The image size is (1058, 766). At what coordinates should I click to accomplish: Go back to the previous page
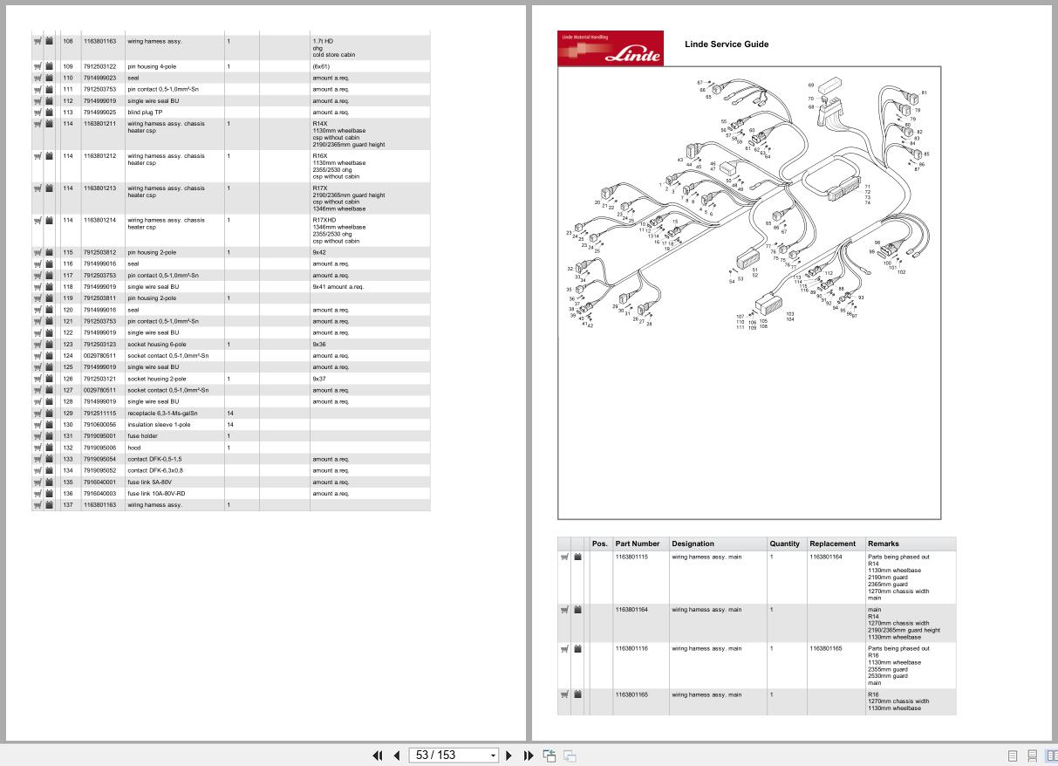pyautogui.click(x=397, y=755)
